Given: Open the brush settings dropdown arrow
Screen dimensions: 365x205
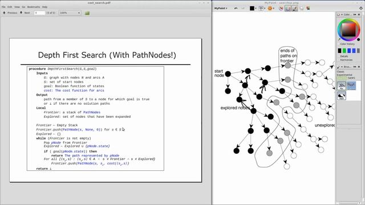Looking at the screenshot, I should coord(274,9).
